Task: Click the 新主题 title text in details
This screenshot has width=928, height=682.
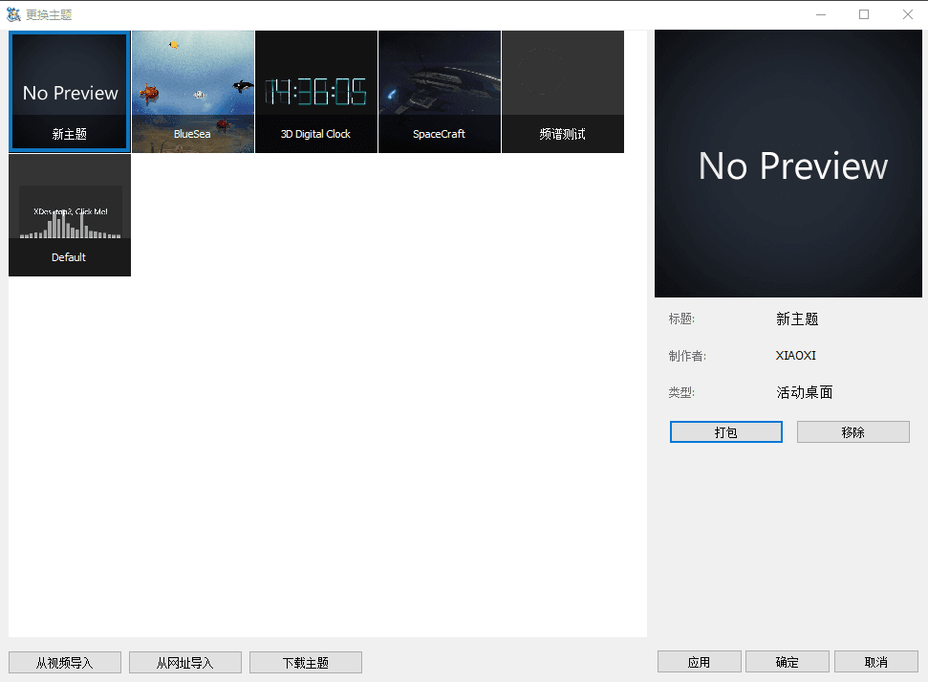Action: (x=797, y=319)
